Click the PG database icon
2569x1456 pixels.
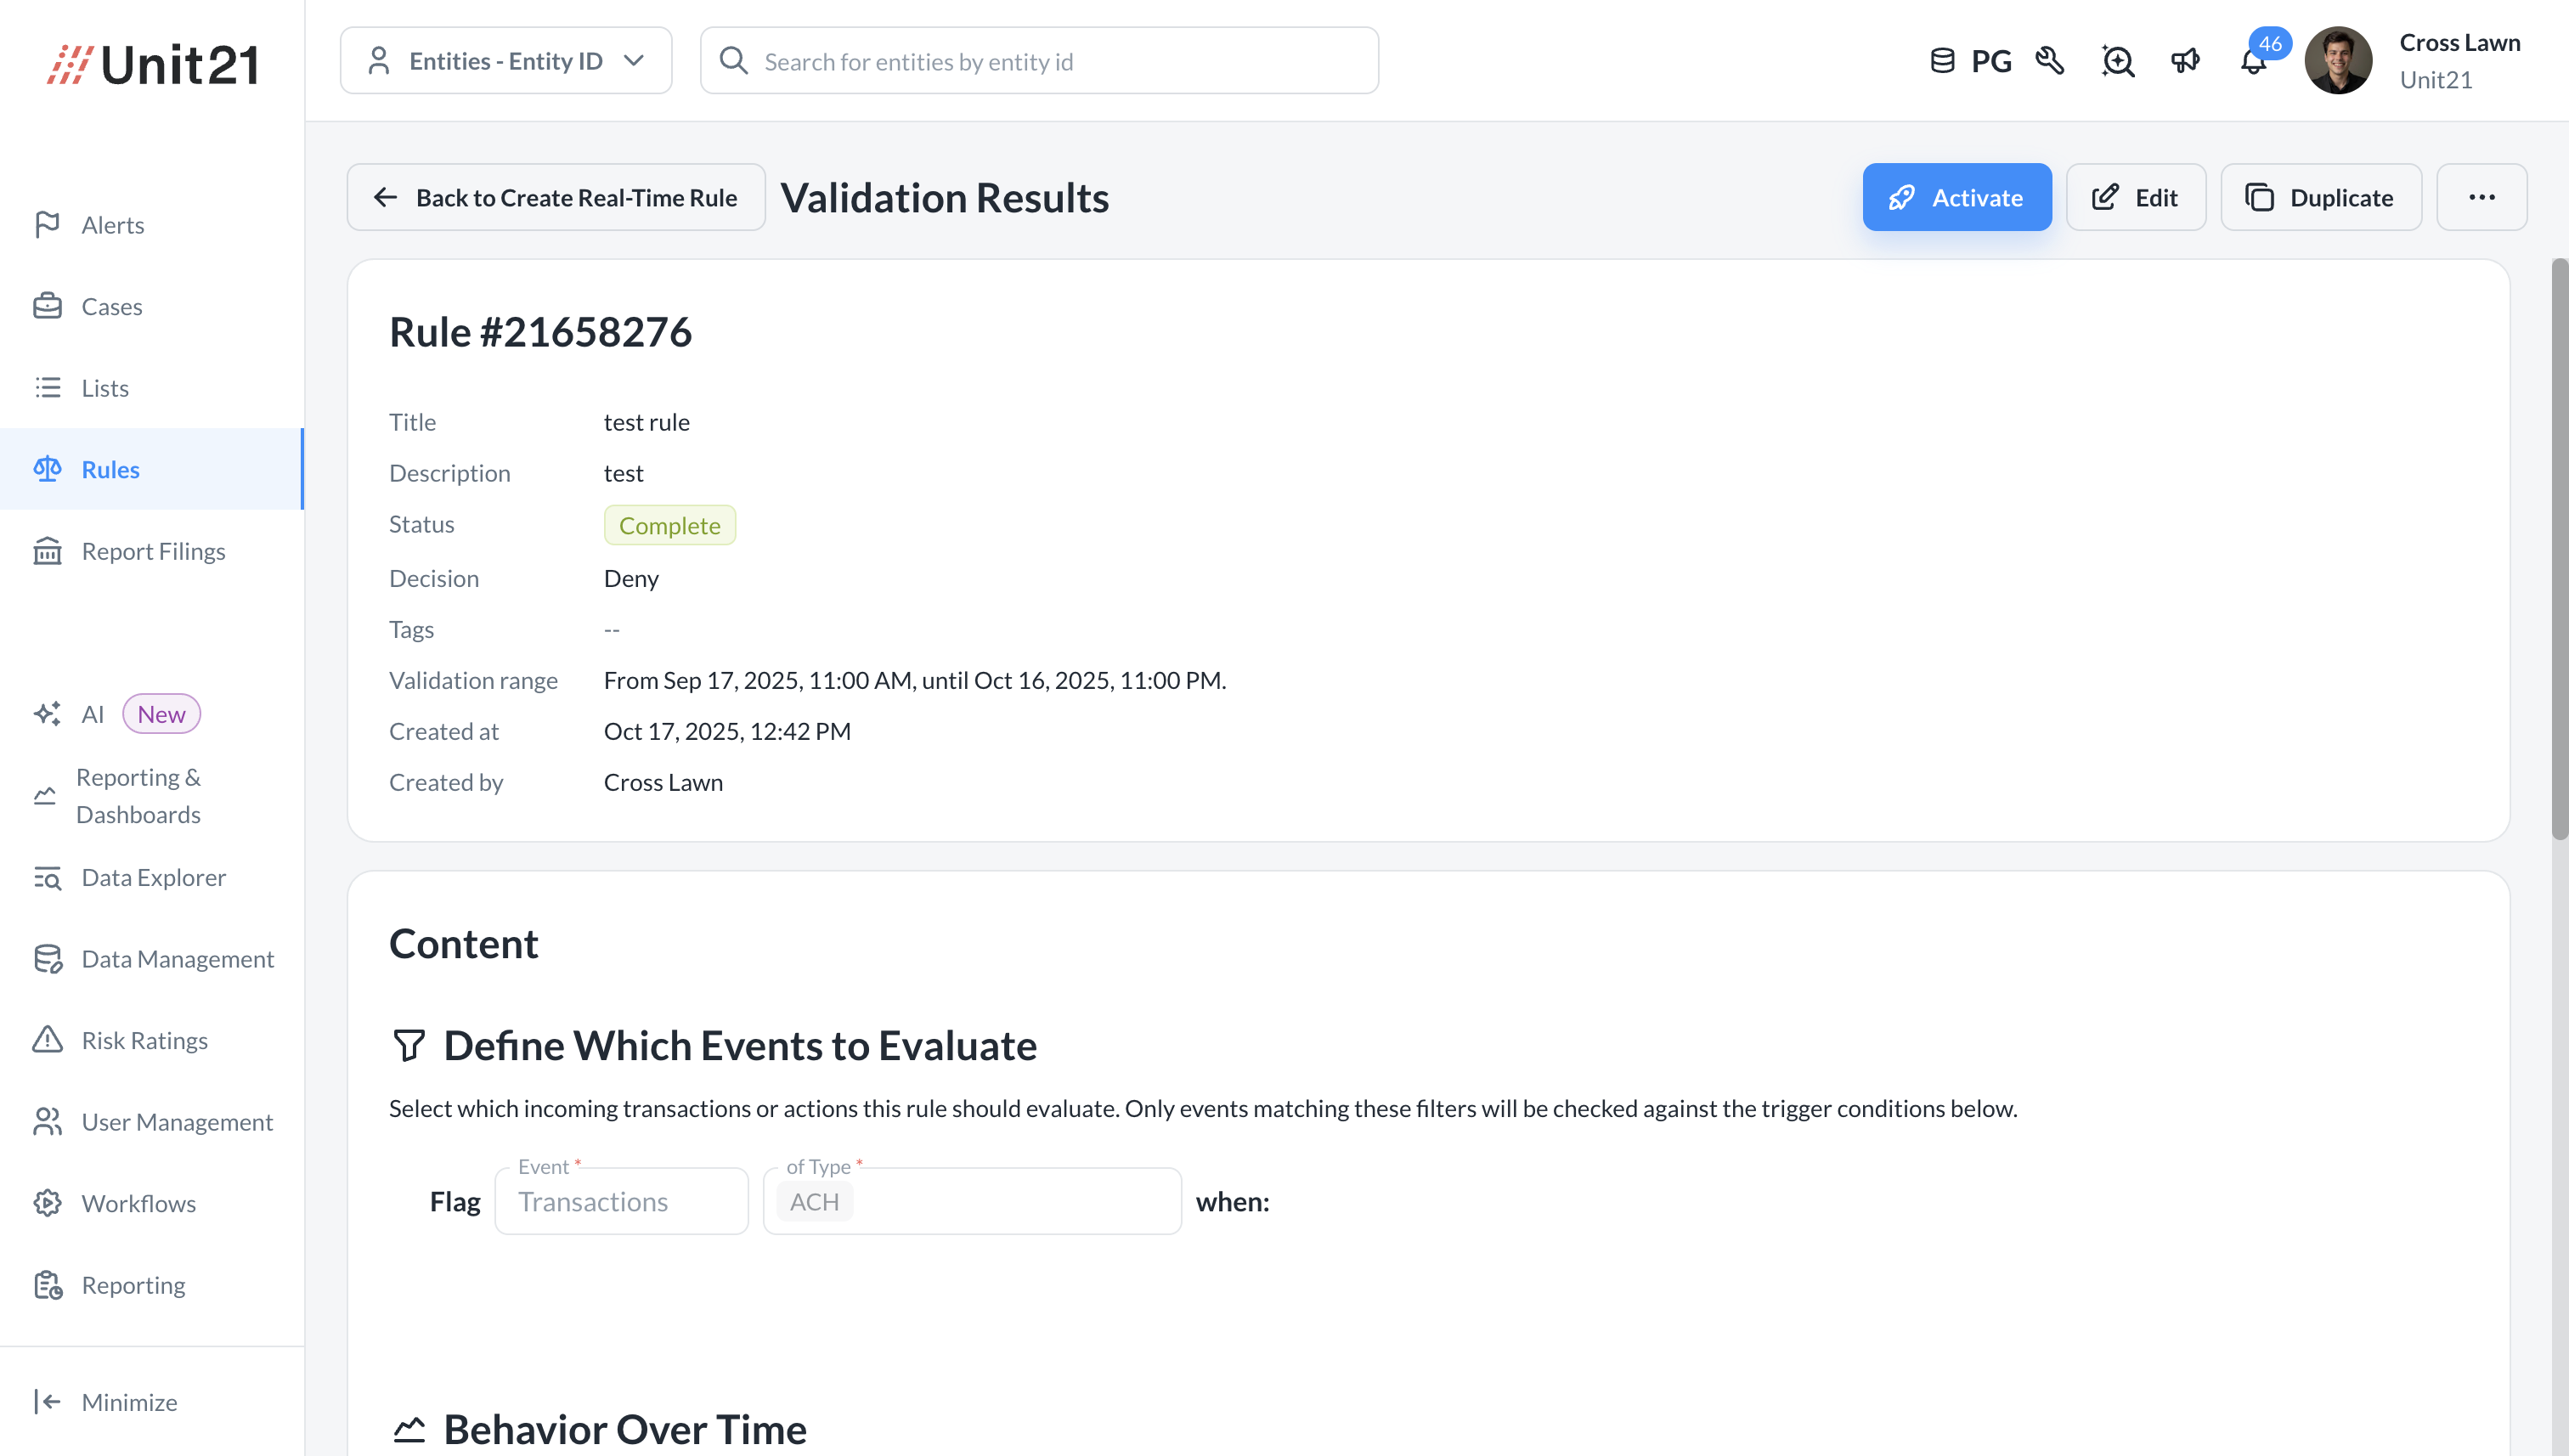[x=1942, y=61]
